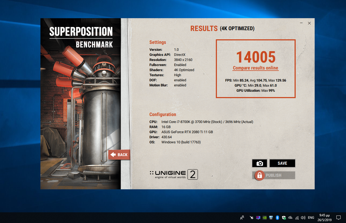The width and height of the screenshot is (346, 223).
Task: Click the Unigine 2 engine logo
Action: coord(174,174)
